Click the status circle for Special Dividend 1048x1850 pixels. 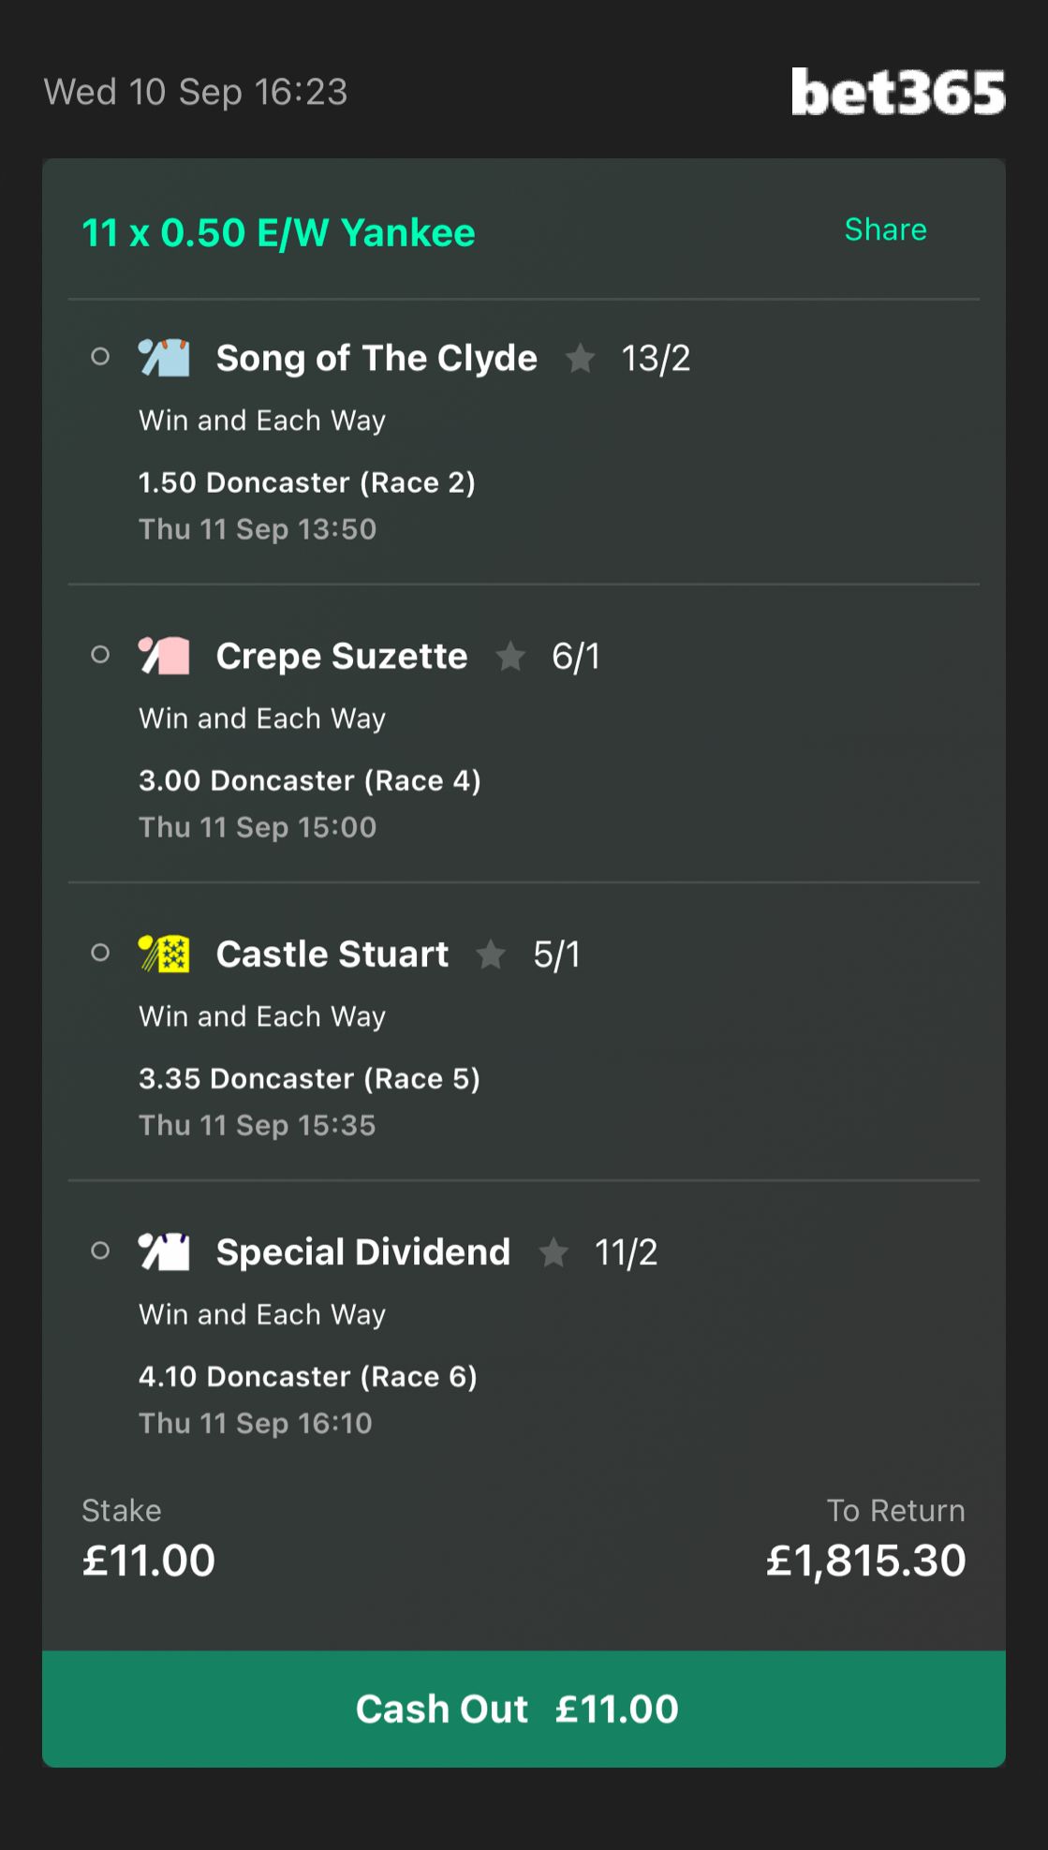[x=100, y=1251]
